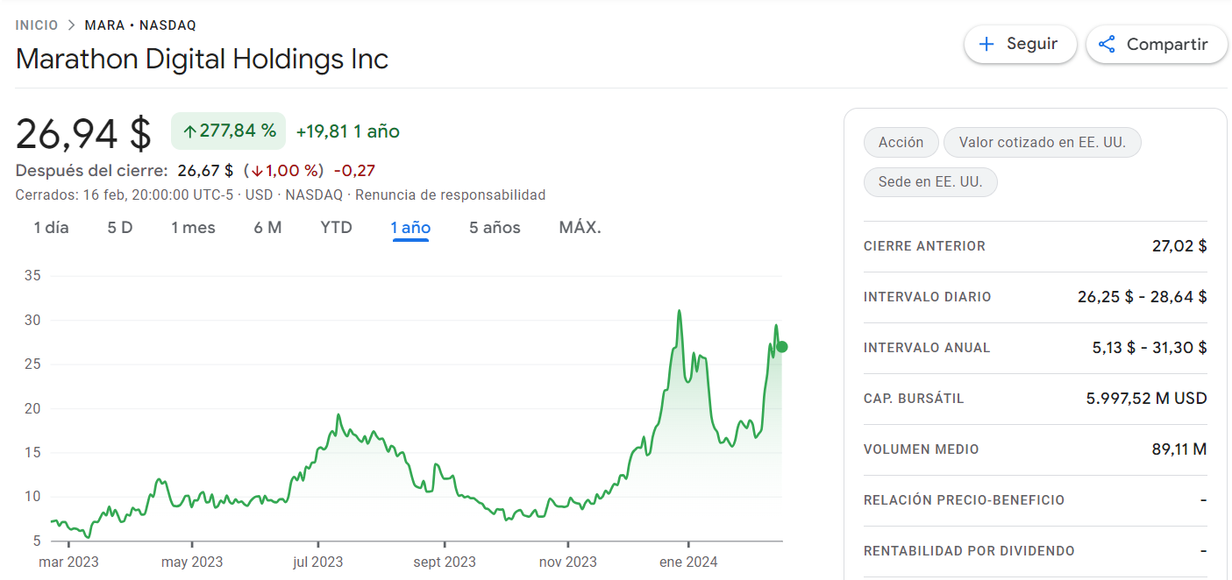This screenshot has width=1232, height=580.
Task: Switch chart to 1 día range
Action: [51, 228]
